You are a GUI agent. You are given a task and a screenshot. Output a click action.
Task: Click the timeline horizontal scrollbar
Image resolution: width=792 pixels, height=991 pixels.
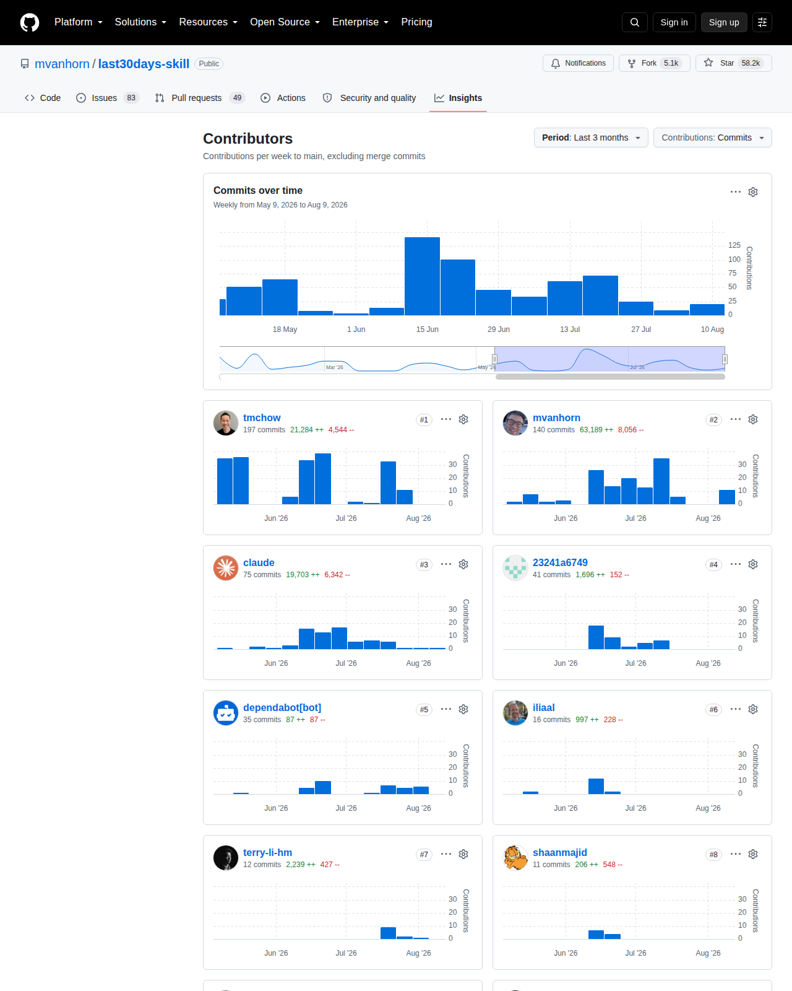[610, 377]
